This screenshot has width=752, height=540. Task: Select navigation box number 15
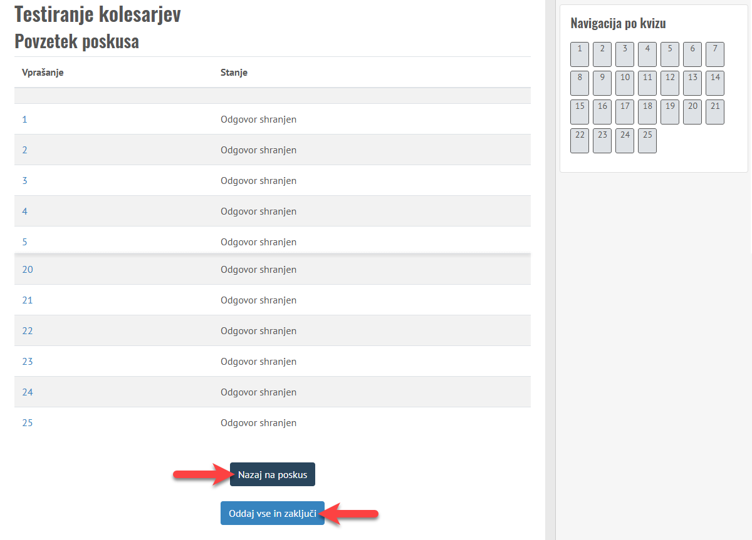coord(580,112)
